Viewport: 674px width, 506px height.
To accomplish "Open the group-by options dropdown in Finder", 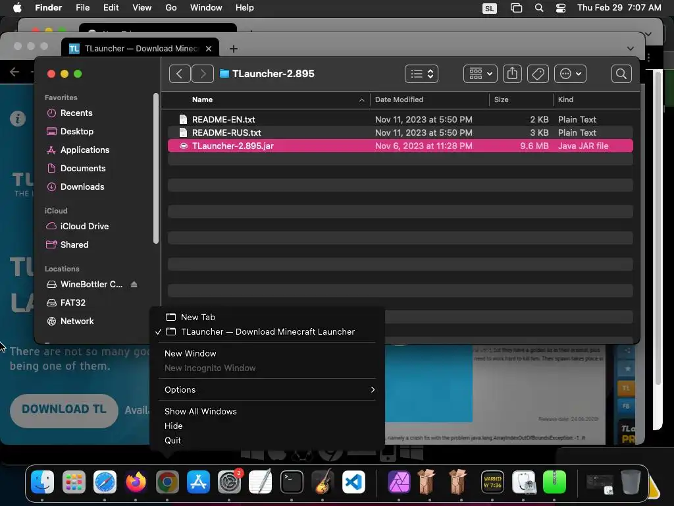I will [480, 74].
